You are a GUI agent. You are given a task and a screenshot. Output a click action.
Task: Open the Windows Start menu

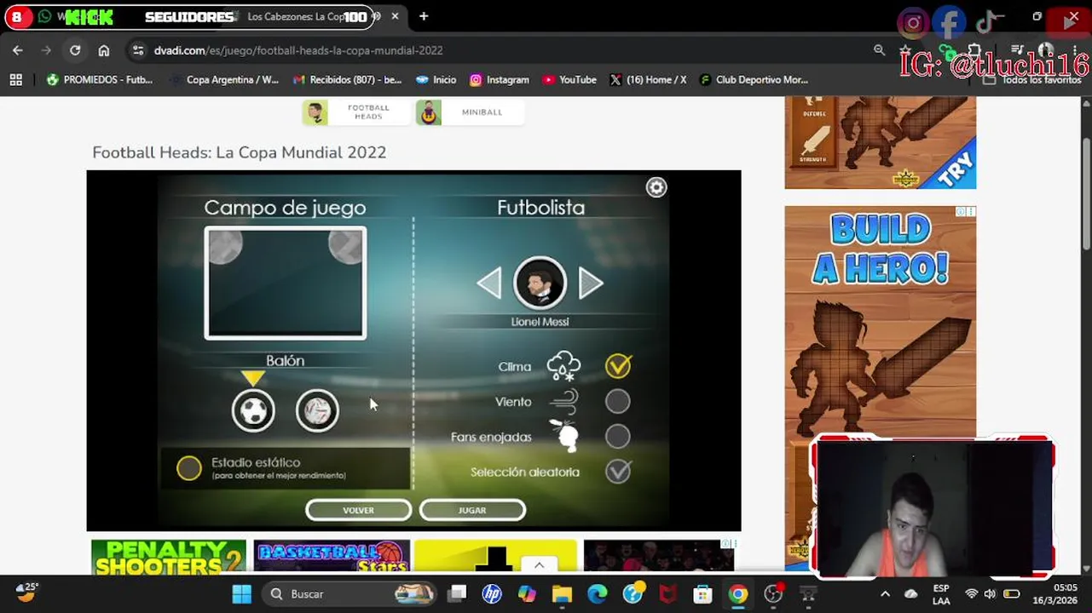(x=242, y=593)
